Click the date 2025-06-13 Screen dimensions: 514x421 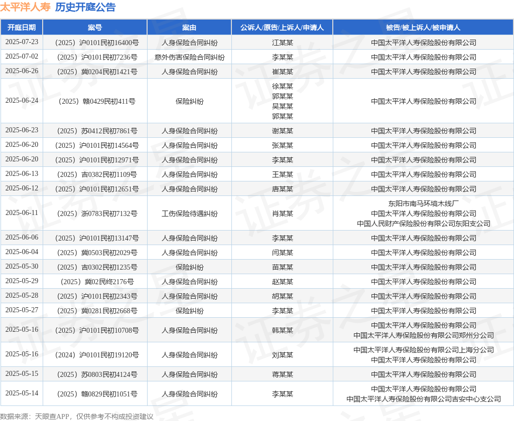[x=22, y=173]
